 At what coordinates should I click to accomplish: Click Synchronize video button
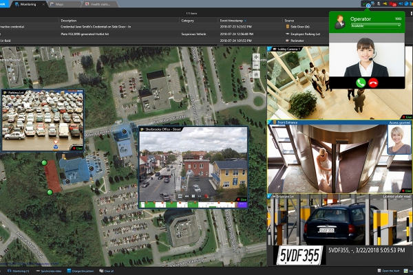(x=48, y=271)
